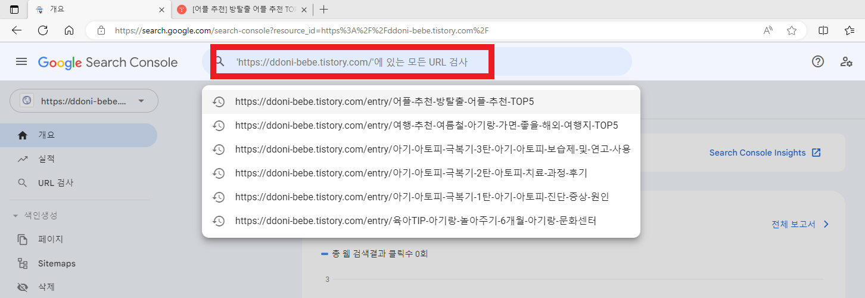This screenshot has width=865, height=298.
Task: Open the Search Console hamburger menu
Action: coord(21,62)
